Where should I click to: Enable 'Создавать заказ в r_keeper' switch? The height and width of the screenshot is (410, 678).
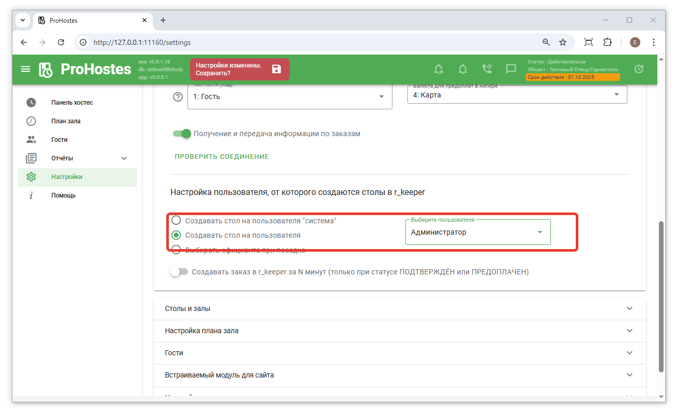point(179,272)
